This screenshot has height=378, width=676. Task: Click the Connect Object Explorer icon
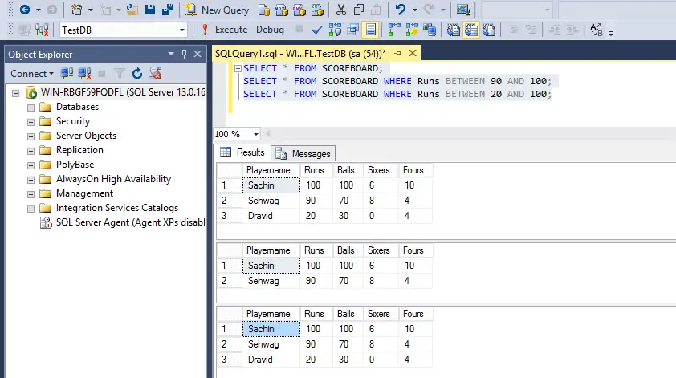tap(67, 74)
